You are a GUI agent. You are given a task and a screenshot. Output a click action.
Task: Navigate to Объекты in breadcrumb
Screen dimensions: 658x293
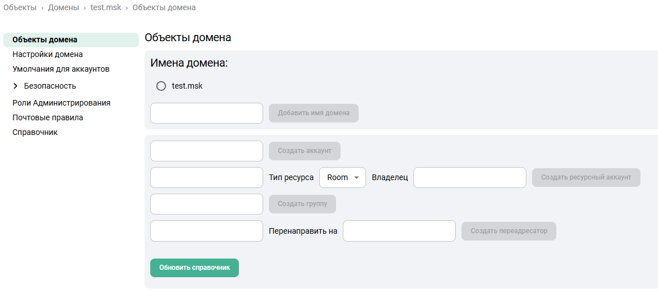pos(20,8)
